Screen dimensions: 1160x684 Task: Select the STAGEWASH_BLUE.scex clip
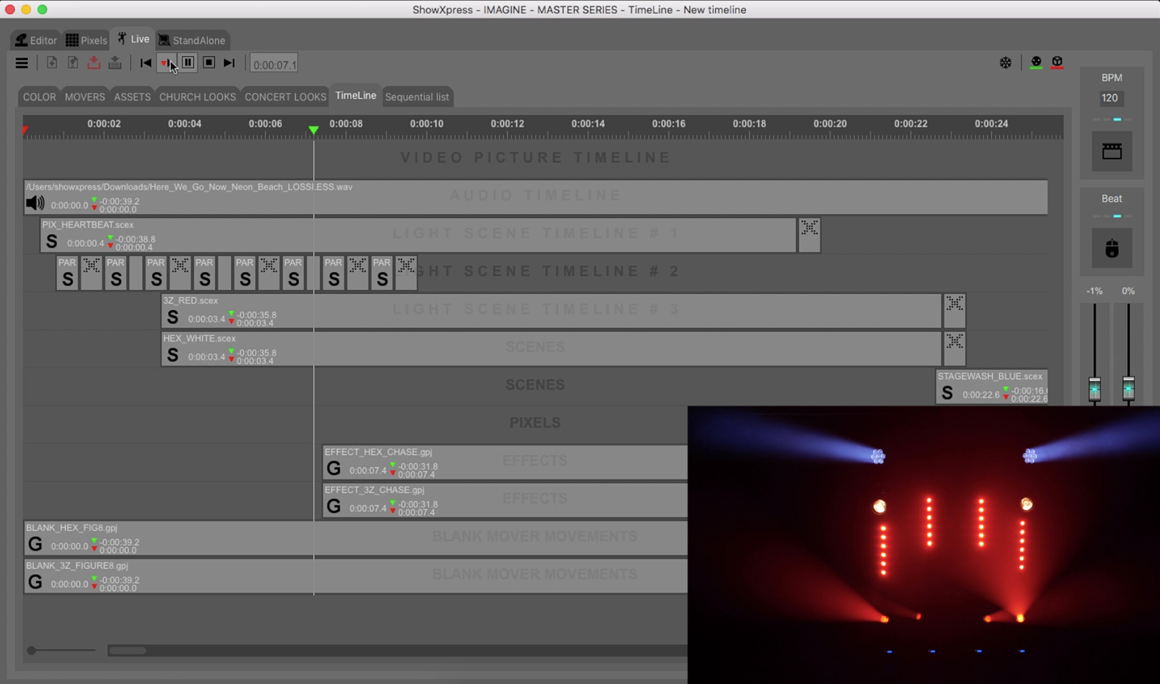pyautogui.click(x=992, y=387)
